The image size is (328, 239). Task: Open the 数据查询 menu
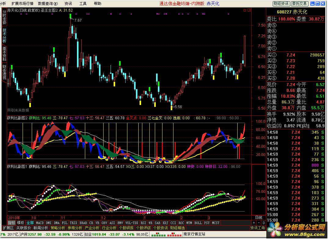coord(48,4)
